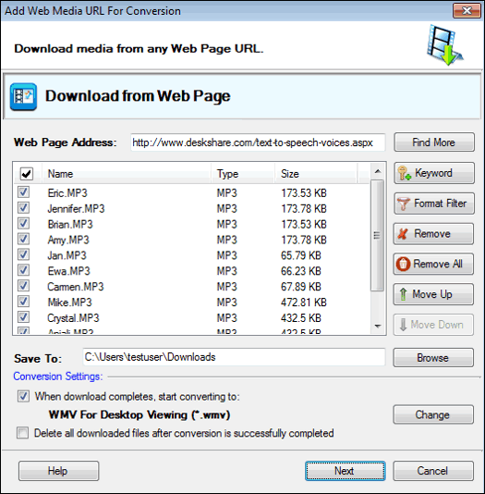Disable start converting when download completes
This screenshot has width=485, height=494.
pos(23,396)
